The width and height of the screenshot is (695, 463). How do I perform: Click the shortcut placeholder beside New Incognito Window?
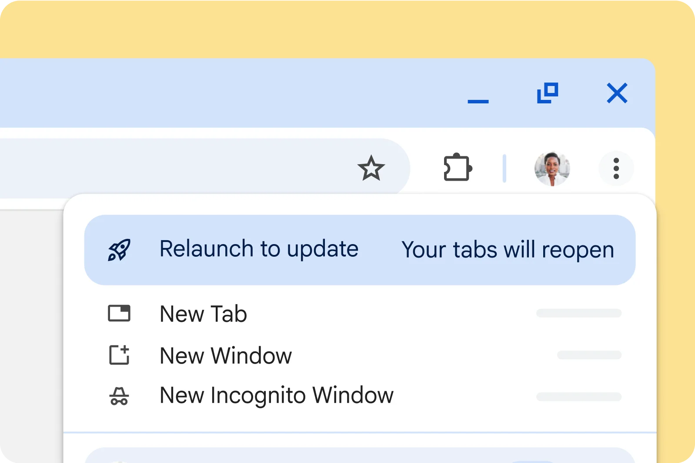click(x=578, y=397)
